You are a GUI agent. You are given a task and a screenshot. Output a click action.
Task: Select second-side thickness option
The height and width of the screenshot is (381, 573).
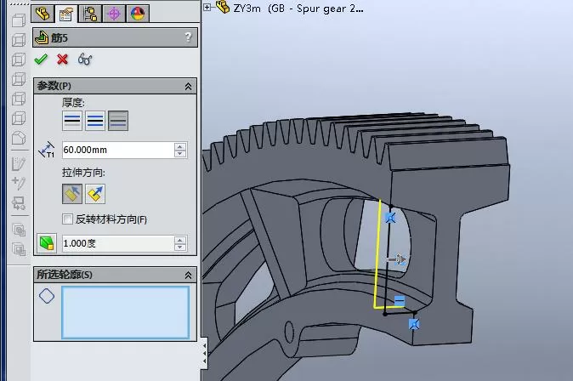[118, 121]
